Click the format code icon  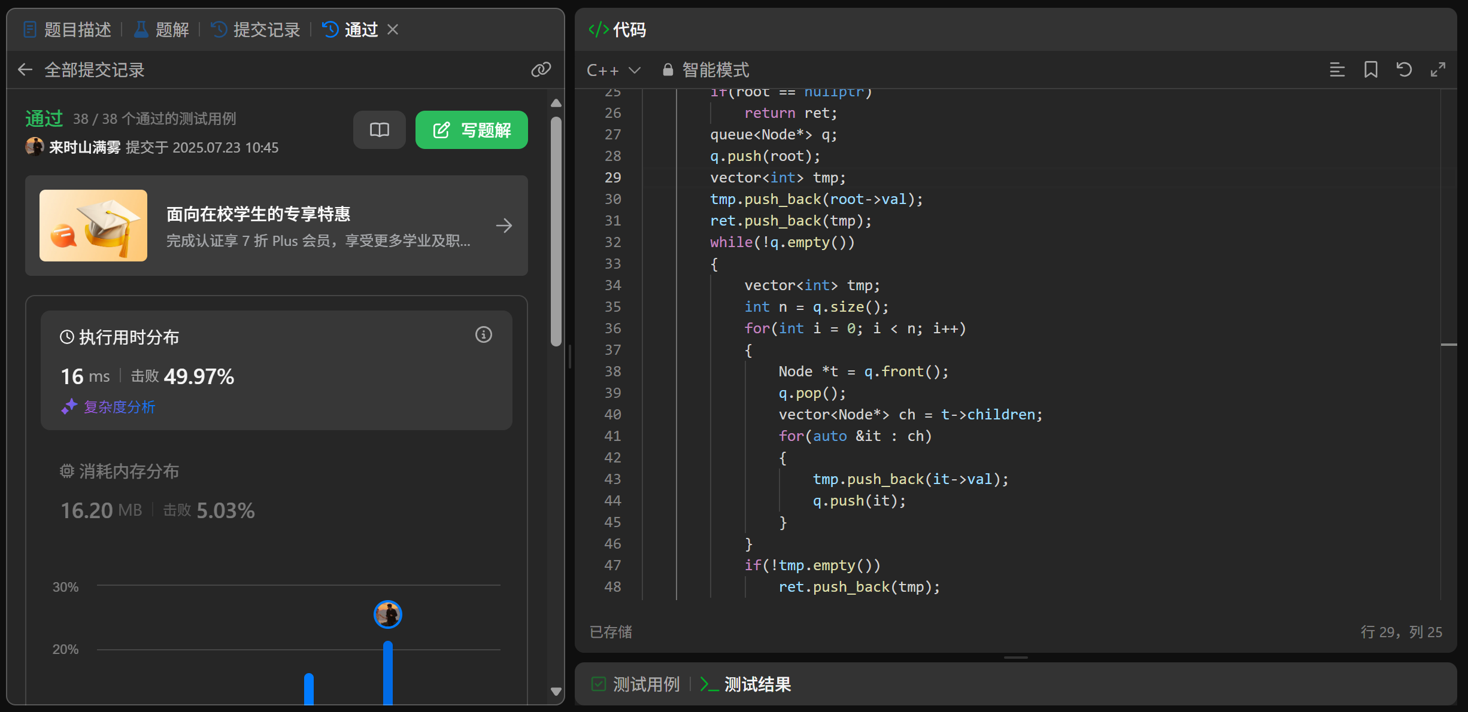pyautogui.click(x=1337, y=70)
